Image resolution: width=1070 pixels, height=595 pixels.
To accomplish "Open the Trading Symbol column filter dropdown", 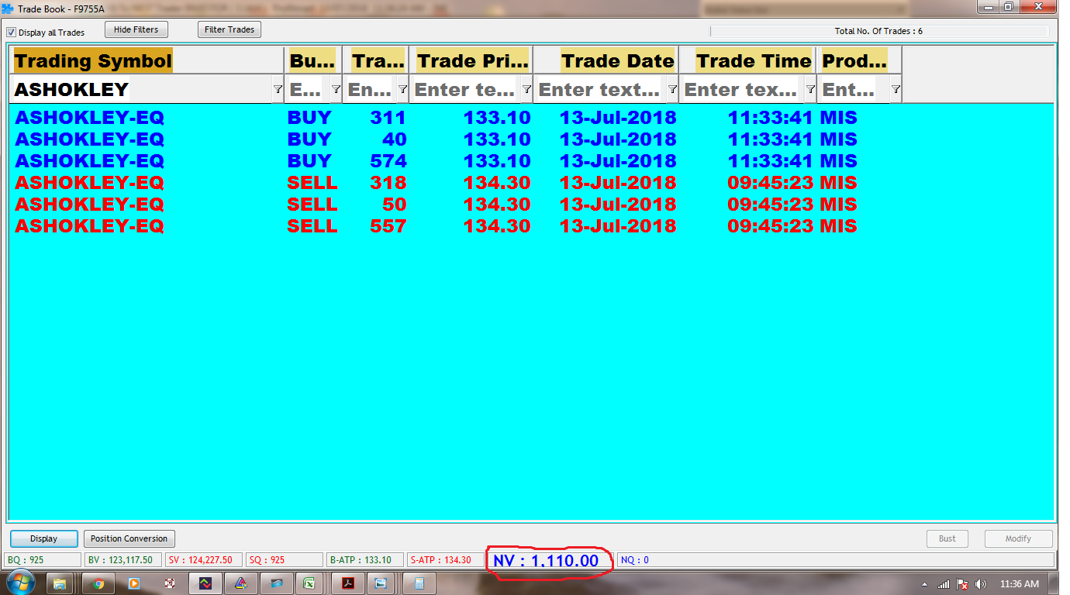I will [278, 89].
